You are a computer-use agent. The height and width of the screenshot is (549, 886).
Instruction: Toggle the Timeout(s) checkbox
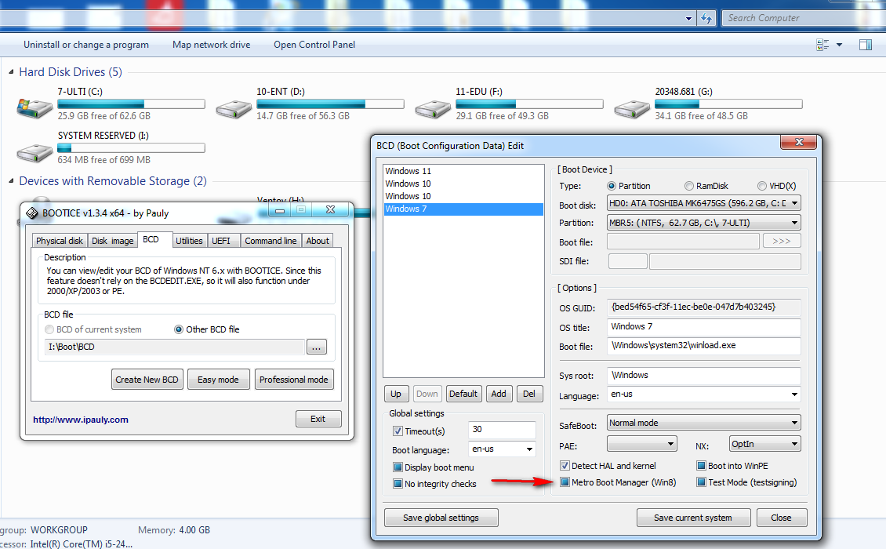point(398,431)
